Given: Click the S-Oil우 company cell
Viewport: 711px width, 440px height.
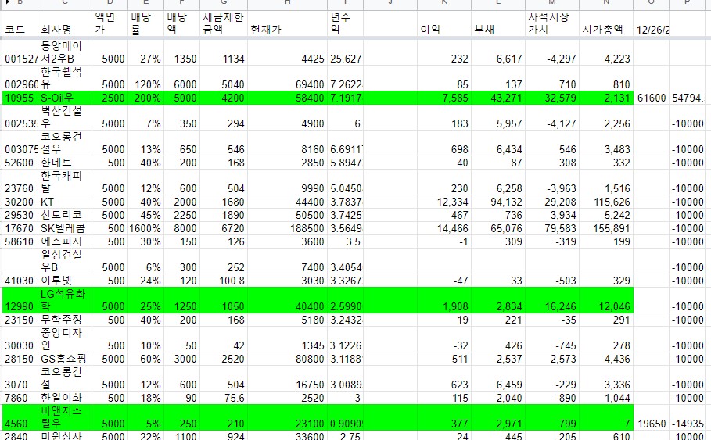Looking at the screenshot, I should click(65, 98).
